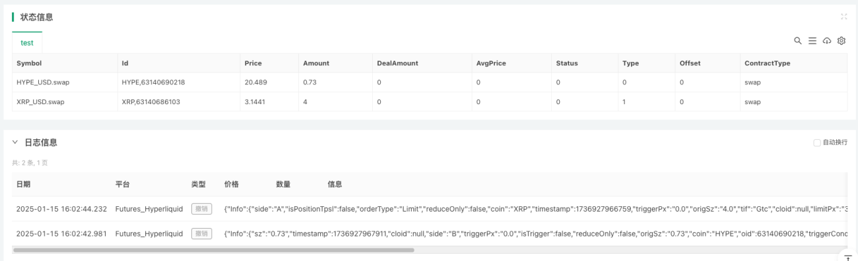The image size is (858, 261).
Task: Click the Symbol column header
Action: point(29,63)
